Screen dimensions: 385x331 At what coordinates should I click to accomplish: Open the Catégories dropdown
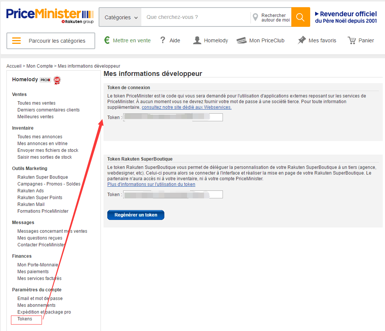coord(121,17)
